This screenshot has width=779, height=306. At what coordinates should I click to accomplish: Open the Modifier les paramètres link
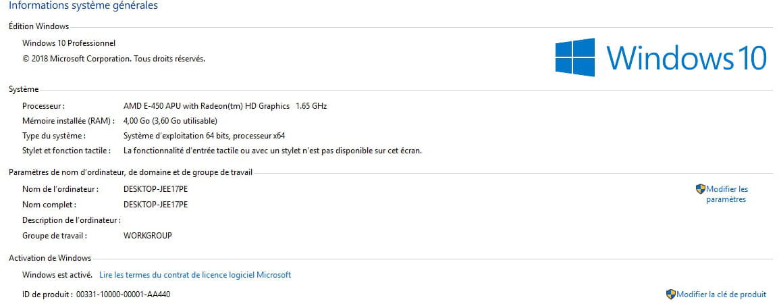coord(726,194)
